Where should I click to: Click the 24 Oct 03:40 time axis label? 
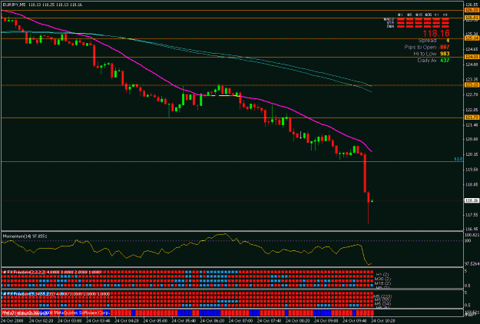pos(98,321)
